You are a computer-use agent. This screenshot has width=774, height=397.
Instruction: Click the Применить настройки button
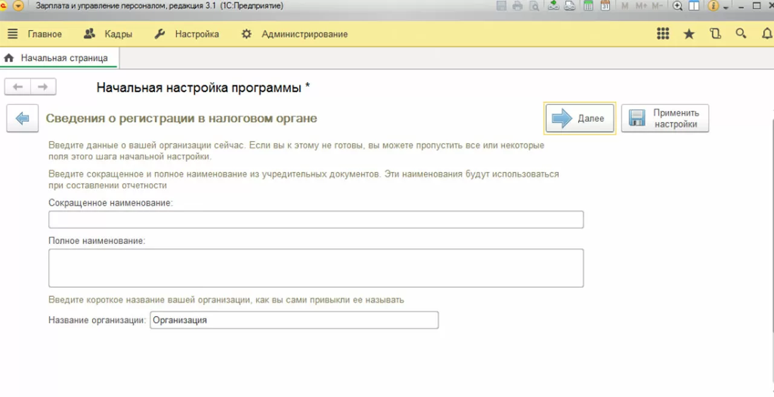click(x=665, y=118)
